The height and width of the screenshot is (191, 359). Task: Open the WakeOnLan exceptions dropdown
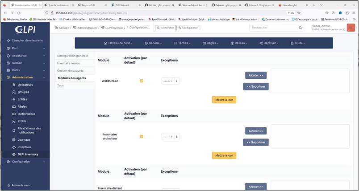pyautogui.click(x=168, y=81)
